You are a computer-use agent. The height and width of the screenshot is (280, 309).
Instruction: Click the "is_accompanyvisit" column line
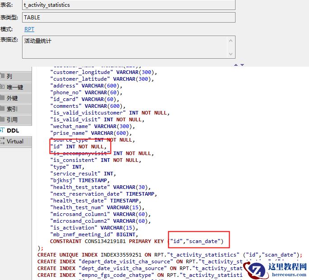click(102, 153)
